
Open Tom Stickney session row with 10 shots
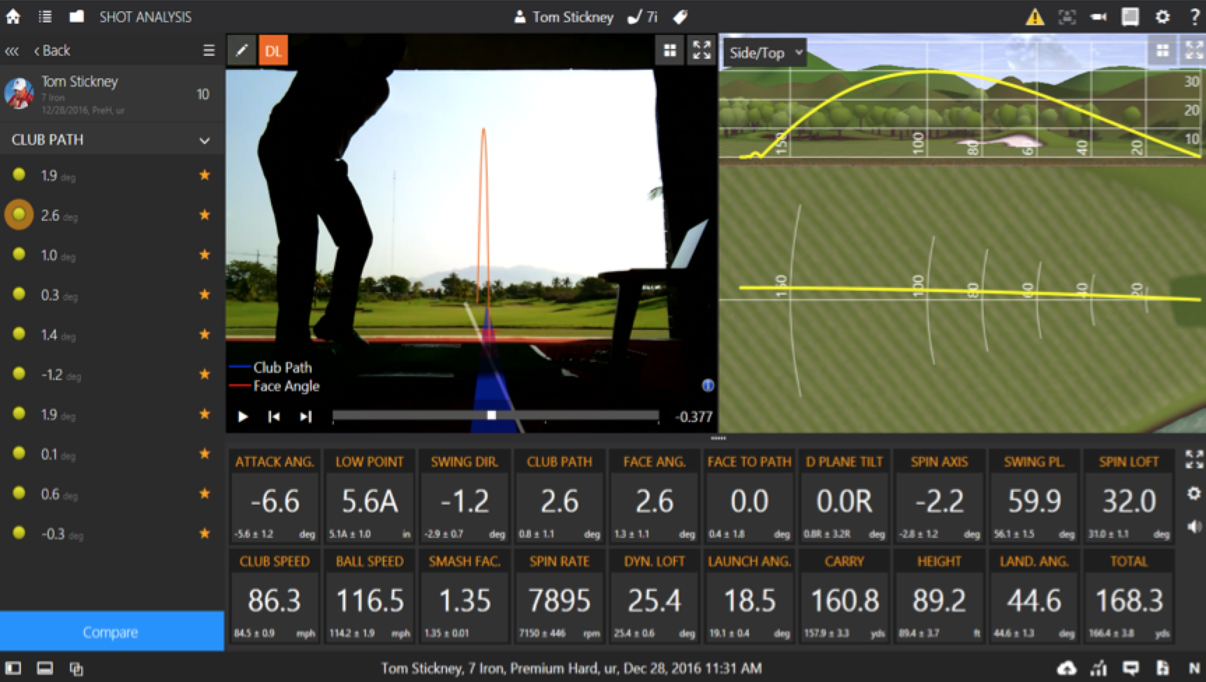tap(112, 94)
